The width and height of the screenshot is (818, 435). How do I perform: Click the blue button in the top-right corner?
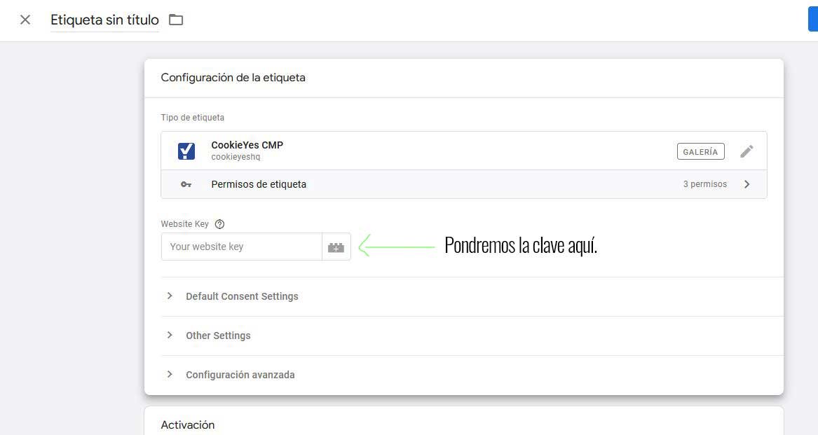coord(812,20)
